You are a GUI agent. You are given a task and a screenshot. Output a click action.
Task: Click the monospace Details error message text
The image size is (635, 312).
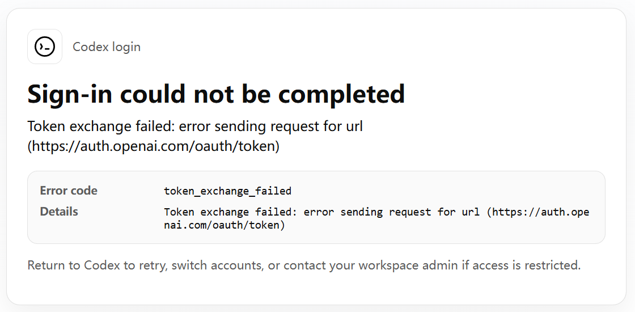click(376, 218)
